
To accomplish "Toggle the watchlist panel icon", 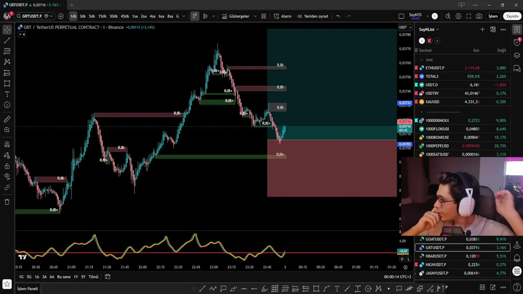I will click(517, 29).
